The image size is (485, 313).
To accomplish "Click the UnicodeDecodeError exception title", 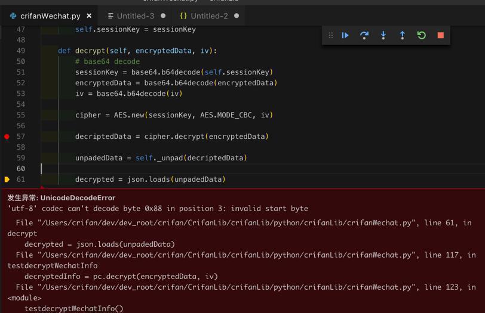I will coord(78,198).
